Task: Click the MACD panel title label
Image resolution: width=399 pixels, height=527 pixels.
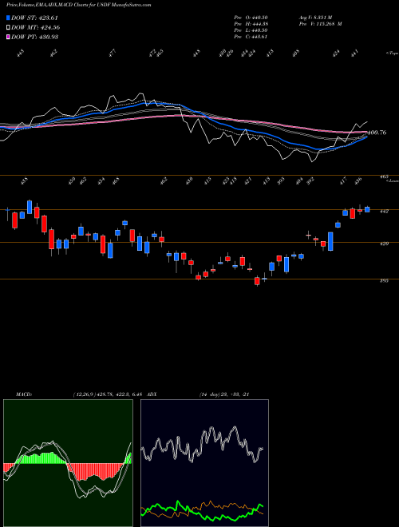Action: (23, 394)
